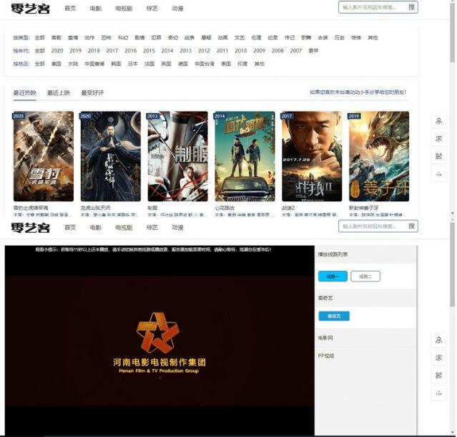Click the 零艺客 logo on the player page
The width and height of the screenshot is (457, 437).
point(30,228)
